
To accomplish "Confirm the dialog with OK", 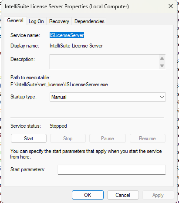I will (x=88, y=195).
